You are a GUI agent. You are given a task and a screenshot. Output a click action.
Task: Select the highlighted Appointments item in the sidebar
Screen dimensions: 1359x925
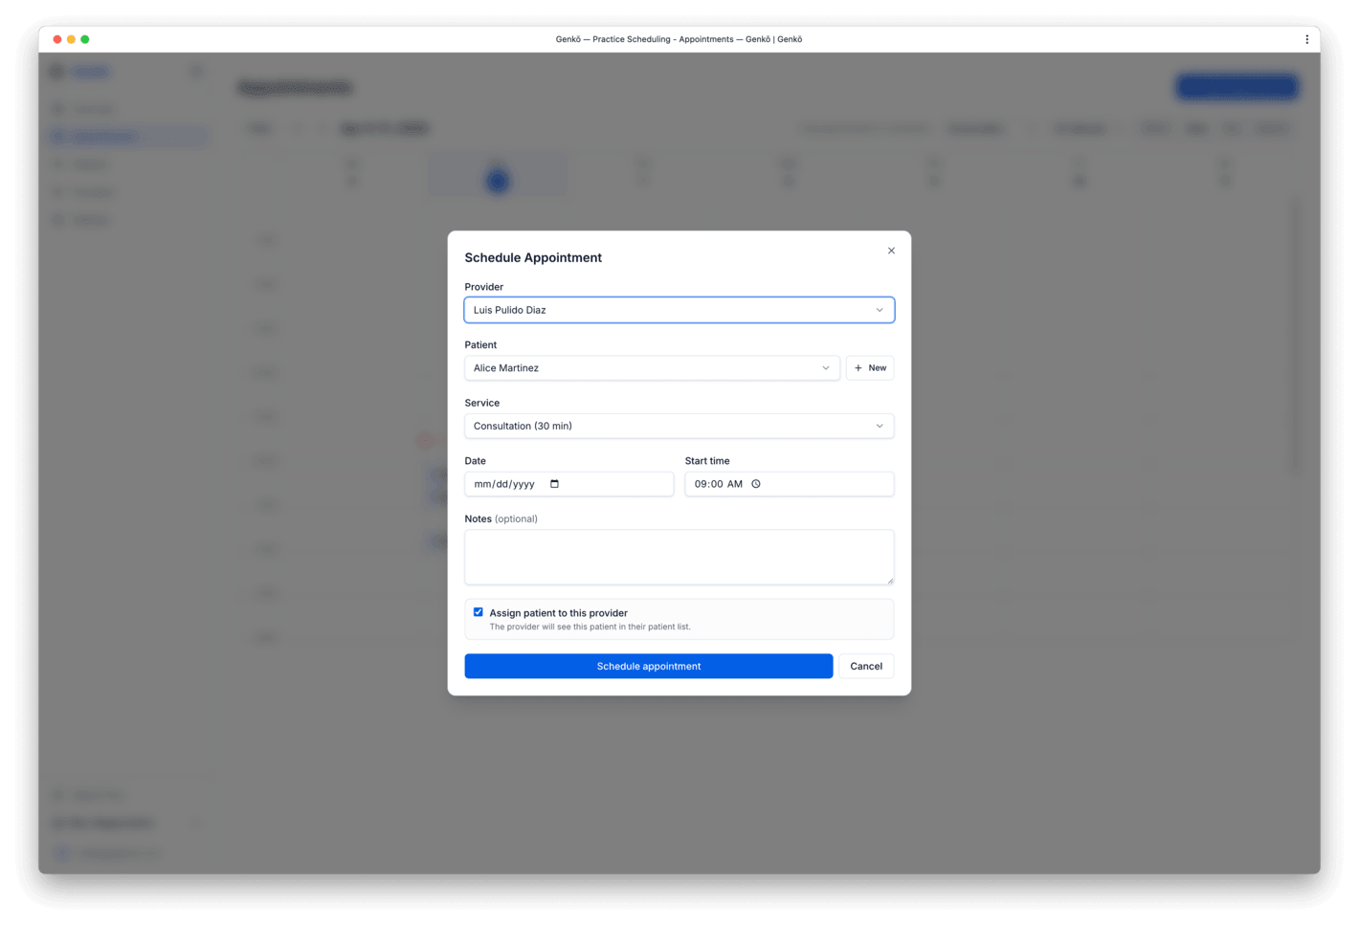point(129,136)
